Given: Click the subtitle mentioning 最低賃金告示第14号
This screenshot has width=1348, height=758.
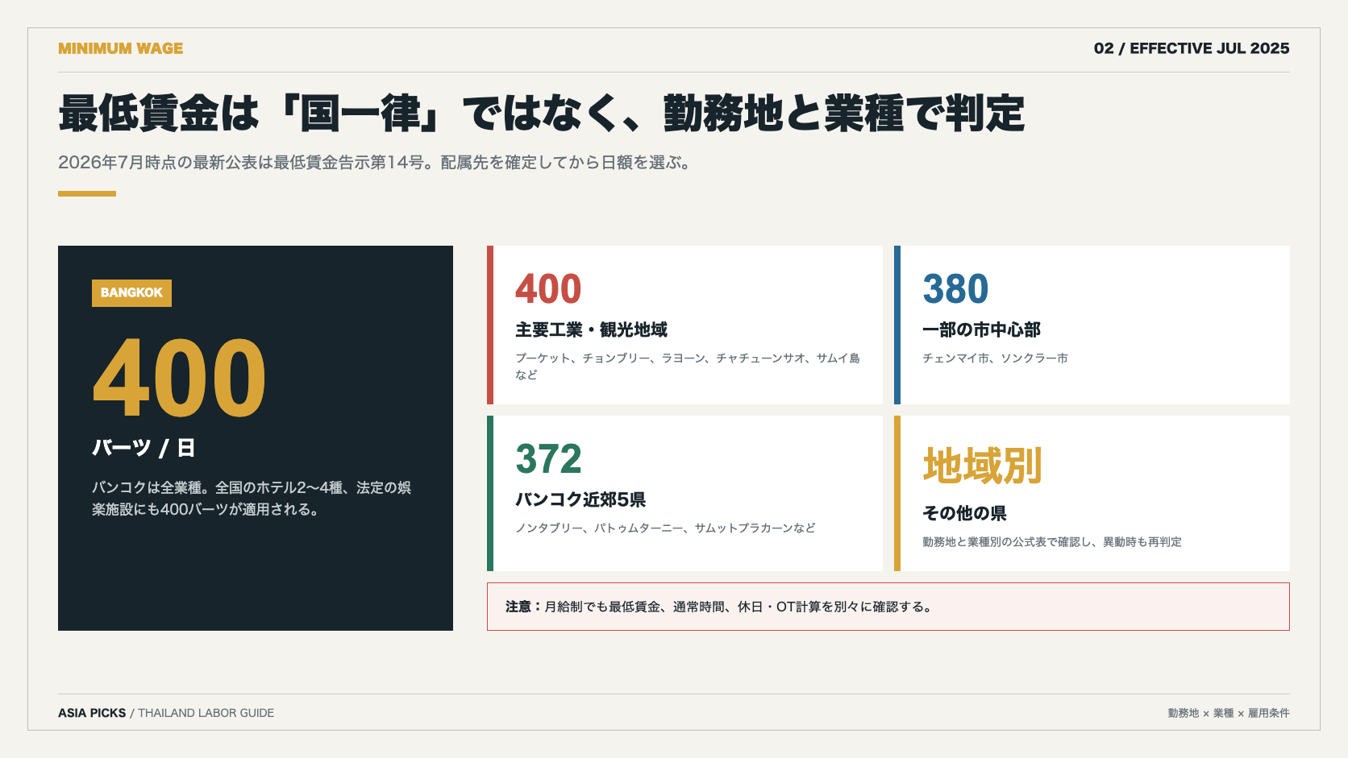Looking at the screenshot, I should pos(374,163).
